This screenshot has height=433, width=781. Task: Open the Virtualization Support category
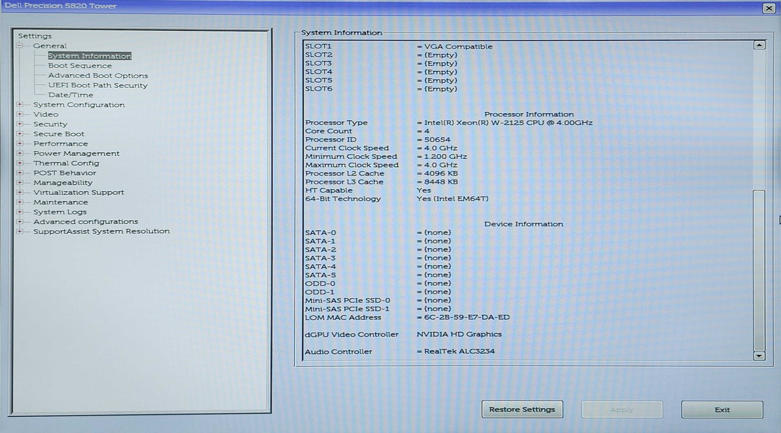(79, 192)
